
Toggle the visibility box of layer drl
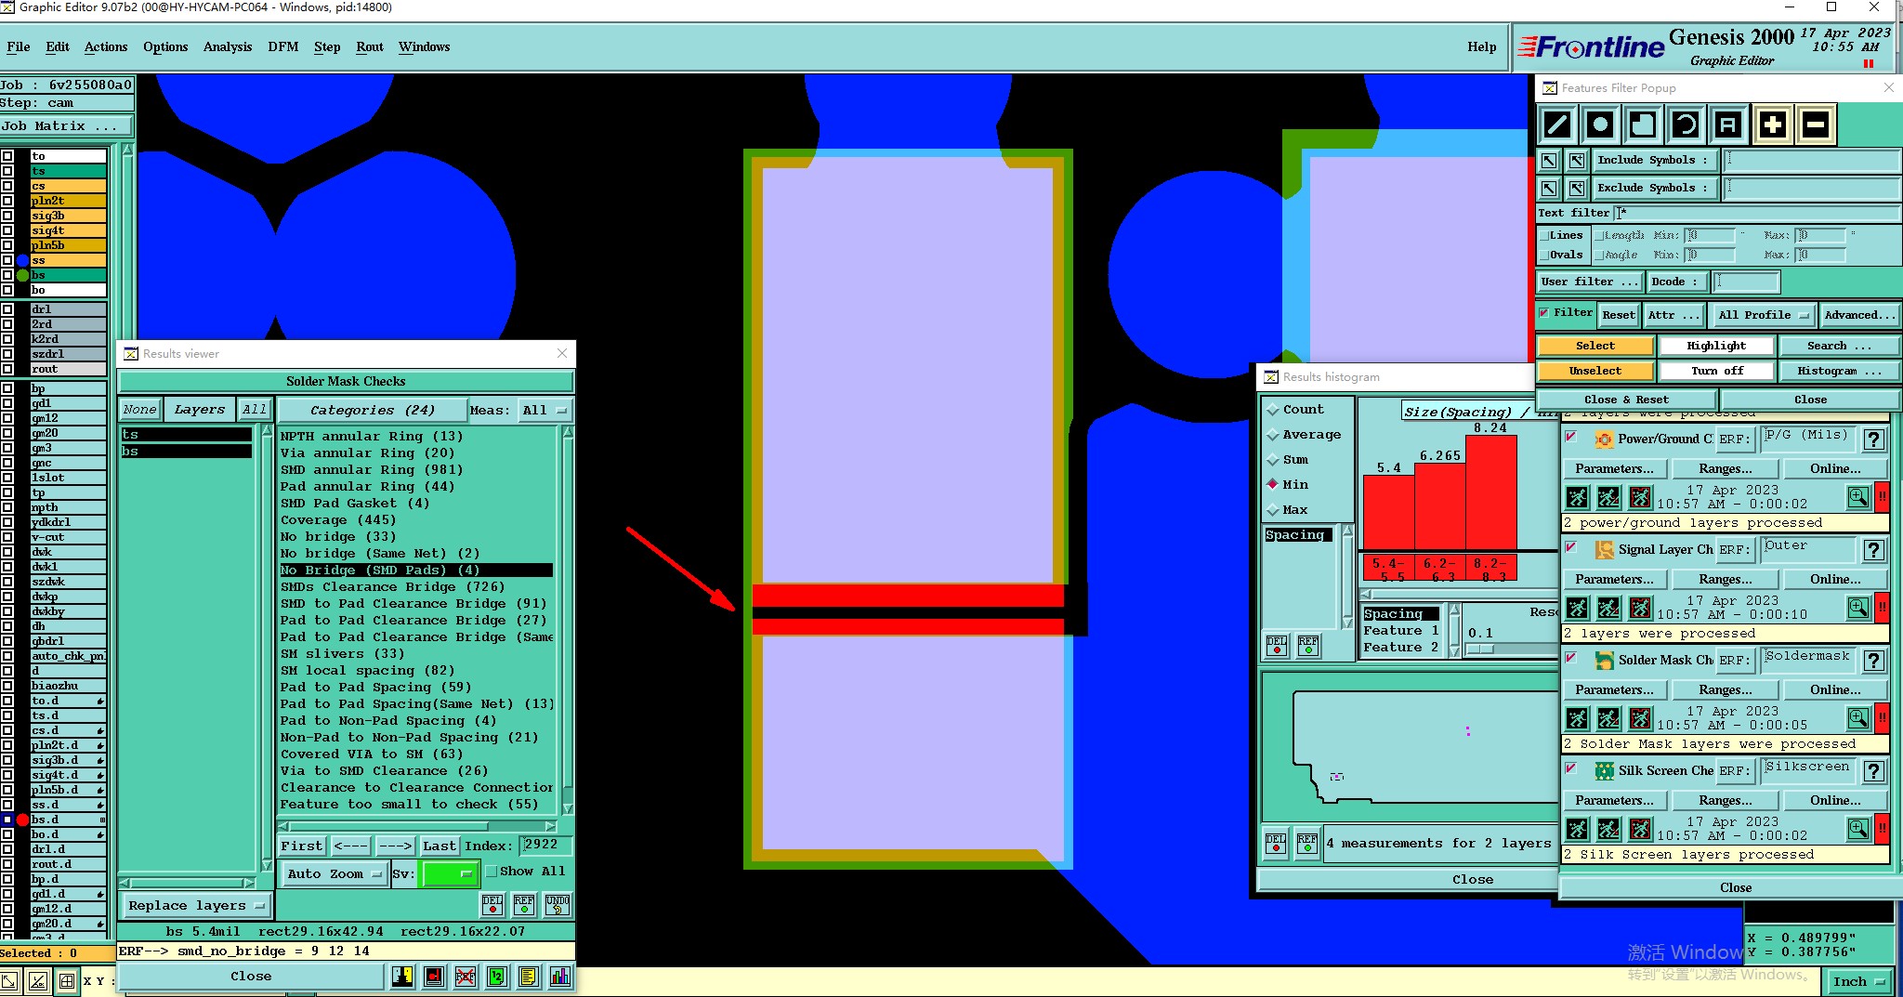click(x=7, y=309)
